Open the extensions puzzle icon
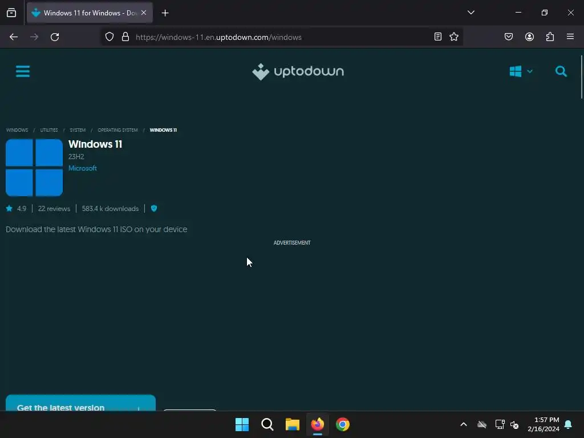This screenshot has height=438, width=584. point(550,37)
